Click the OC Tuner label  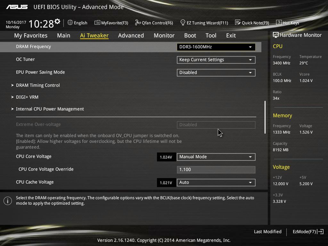tap(25, 59)
